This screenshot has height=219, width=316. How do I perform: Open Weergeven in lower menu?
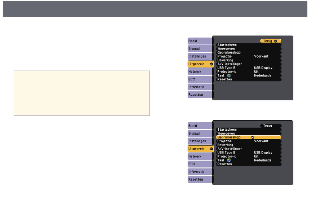[x=248, y=134]
